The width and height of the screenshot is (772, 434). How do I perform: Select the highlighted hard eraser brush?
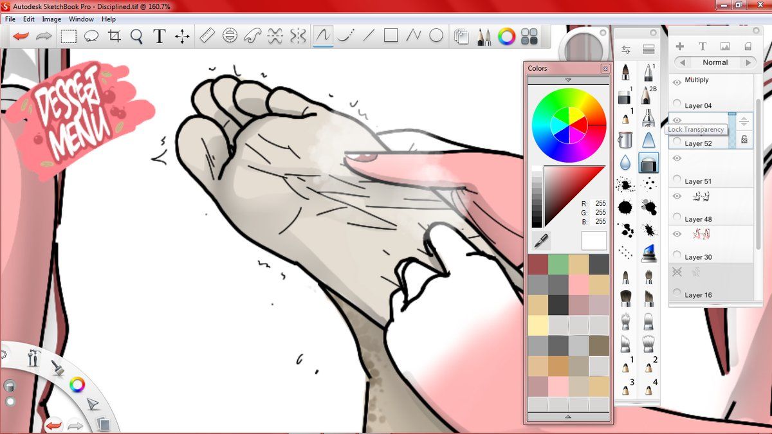point(648,163)
